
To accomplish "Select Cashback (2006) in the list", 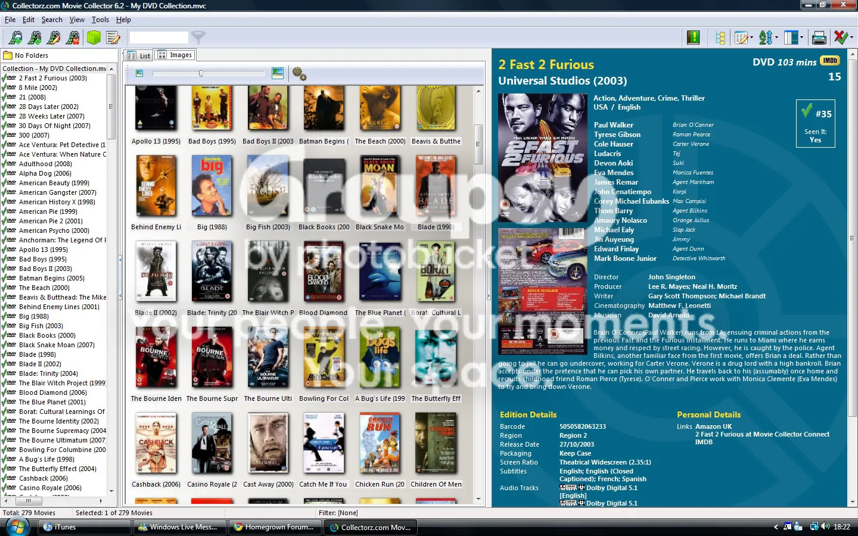I will pos(43,478).
